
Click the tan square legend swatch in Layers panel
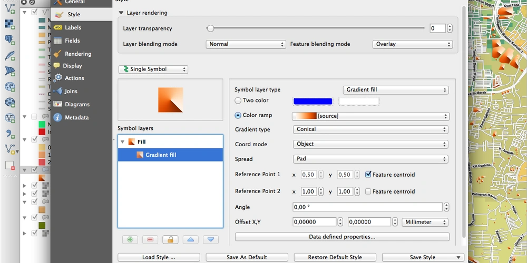pyautogui.click(x=42, y=210)
